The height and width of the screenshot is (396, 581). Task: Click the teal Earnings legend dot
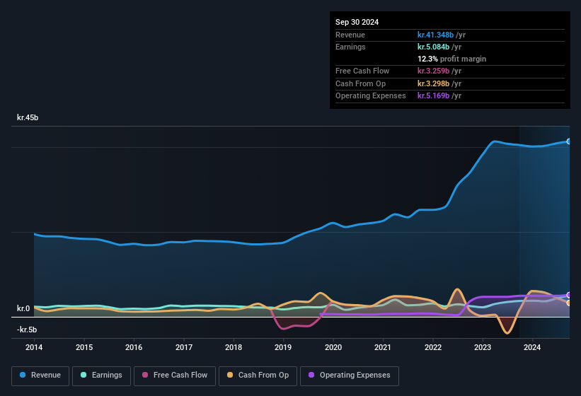tap(84, 375)
